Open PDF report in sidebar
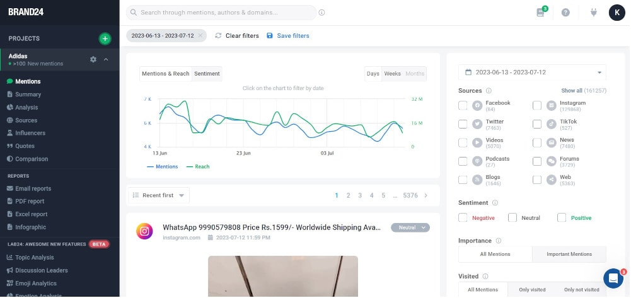Viewport: 631px width, 298px height. point(30,202)
